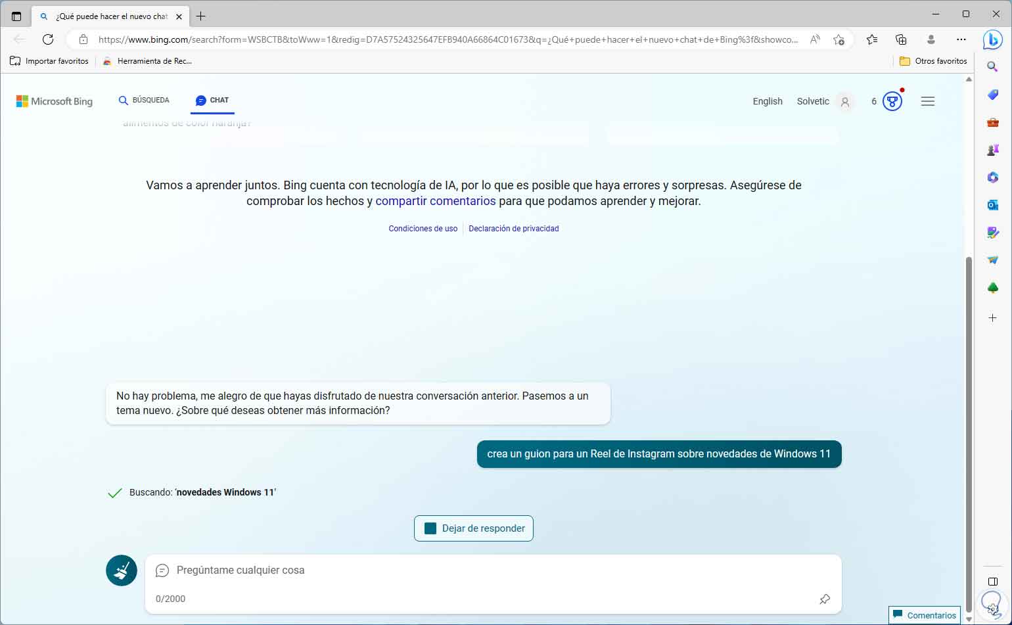
Task: Open the Microsoft 365 sidebar icon
Action: (992, 177)
